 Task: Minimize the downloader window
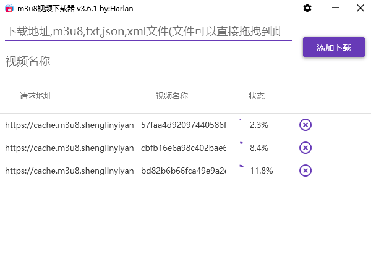pos(336,8)
